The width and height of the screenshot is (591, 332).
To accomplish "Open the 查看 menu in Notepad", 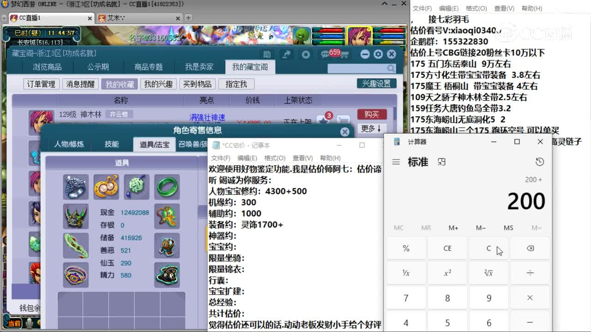I will [x=303, y=158].
